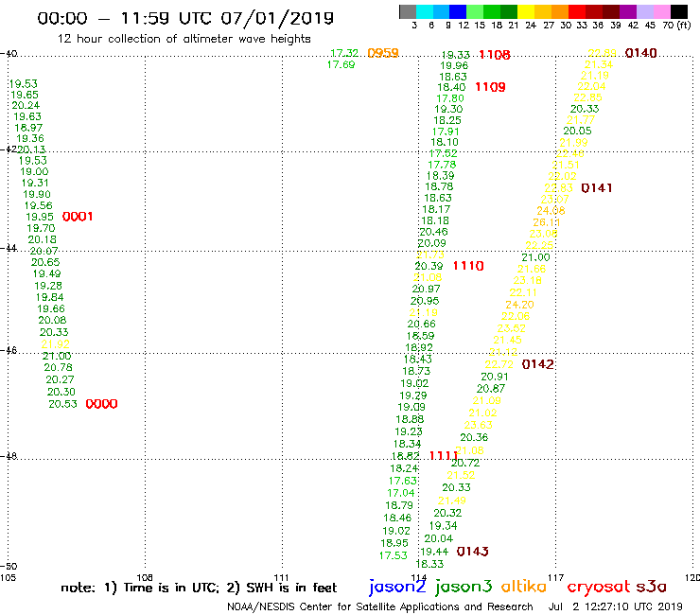
Task: Select the 24.20 wave height value
Action: coord(519,305)
